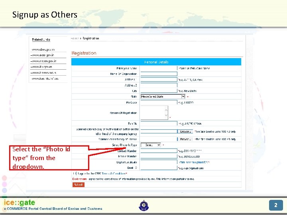This screenshot has width=287, height=215.
Task: Click the Declaration label text
Action: 79,179
